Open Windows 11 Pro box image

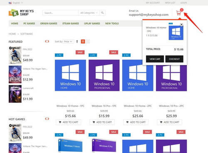point(104,146)
